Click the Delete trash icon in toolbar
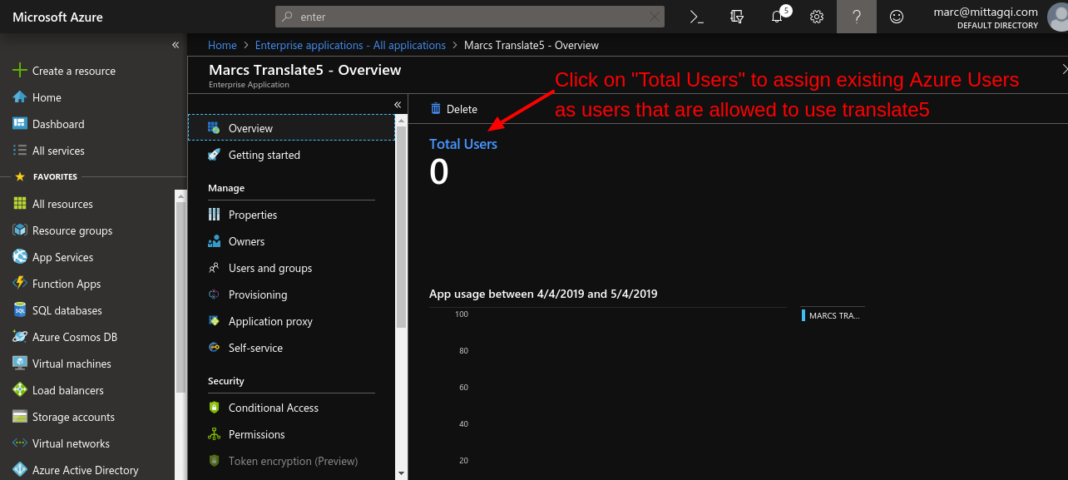This screenshot has height=480, width=1068. [x=436, y=109]
